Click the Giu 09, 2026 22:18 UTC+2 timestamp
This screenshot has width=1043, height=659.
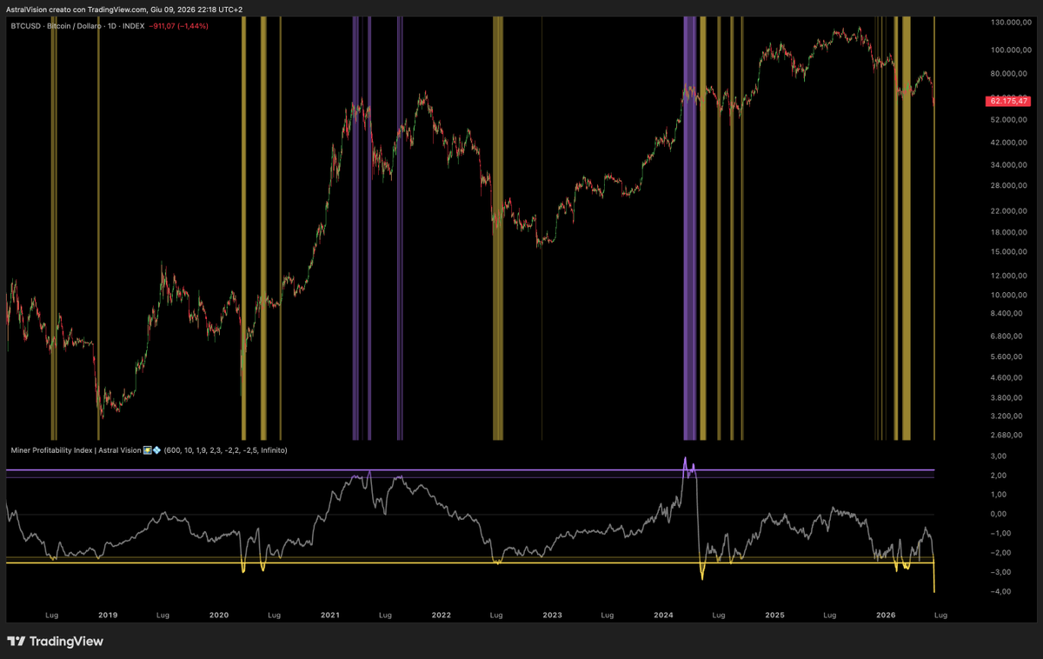click(198, 10)
